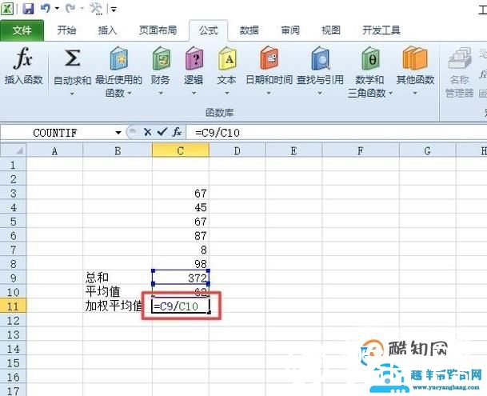
Task: Switch to the 页面布局 Page Layout tab
Action: click(158, 30)
